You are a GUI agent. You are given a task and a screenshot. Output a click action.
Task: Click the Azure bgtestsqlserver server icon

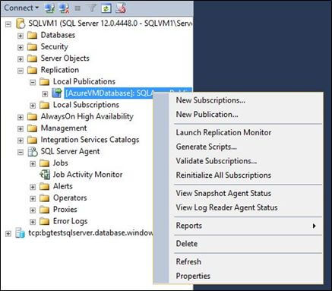click(x=21, y=232)
